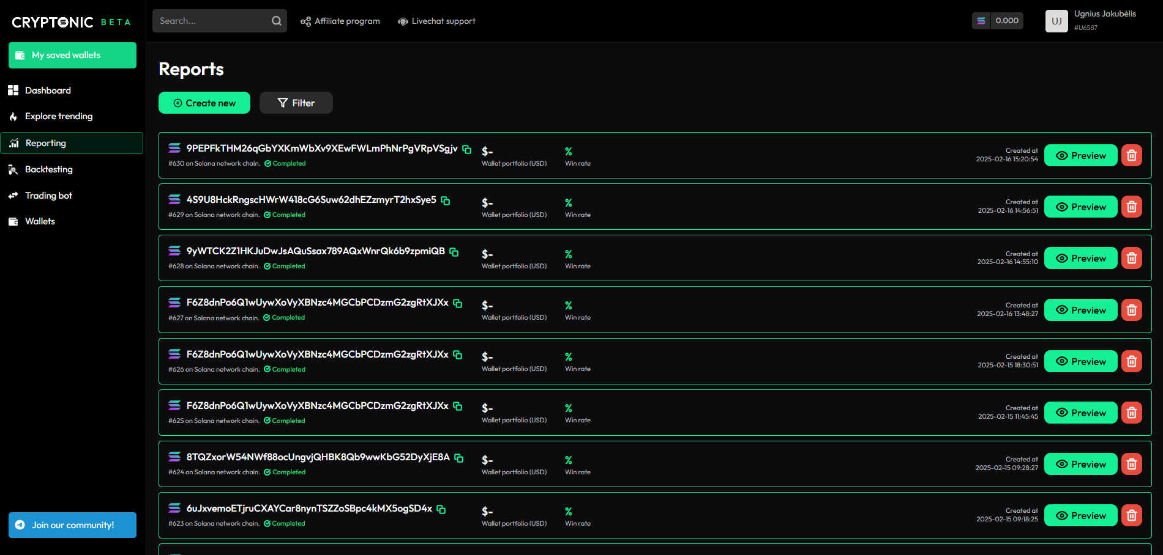
Task: Delete report #624 with trash icon
Action: [x=1132, y=464]
